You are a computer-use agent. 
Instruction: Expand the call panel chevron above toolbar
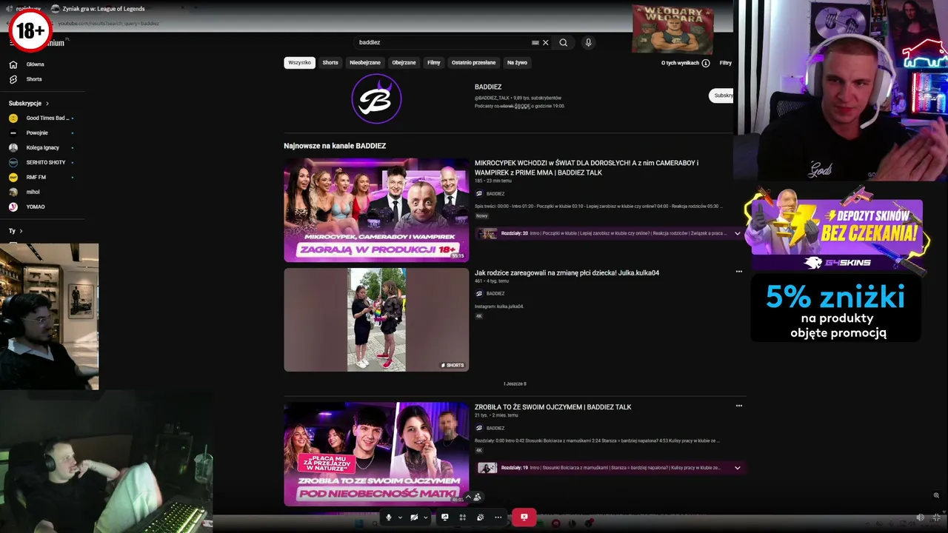tap(467, 497)
